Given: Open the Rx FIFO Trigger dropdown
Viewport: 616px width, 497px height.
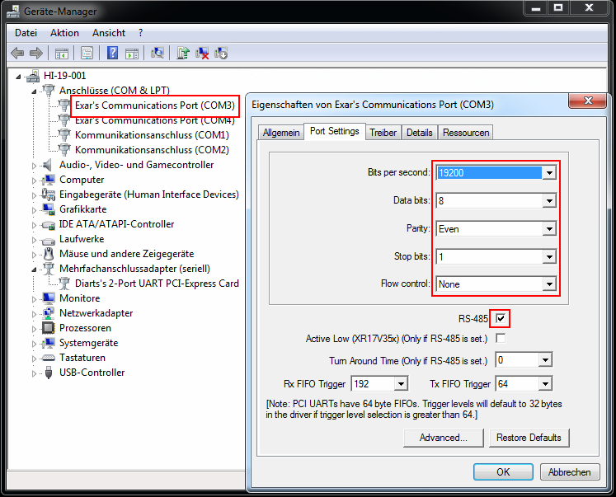Looking at the screenshot, I should pos(401,383).
